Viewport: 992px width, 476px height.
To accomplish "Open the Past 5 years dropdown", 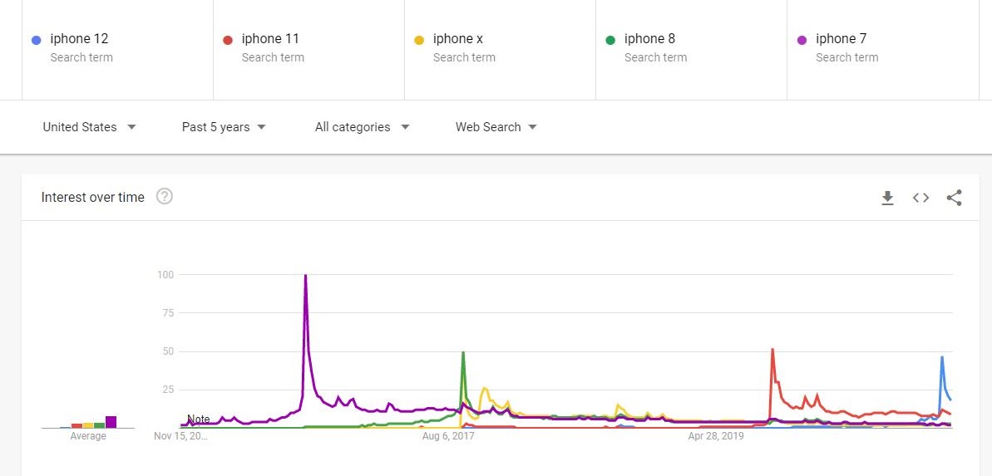I will pyautogui.click(x=224, y=127).
